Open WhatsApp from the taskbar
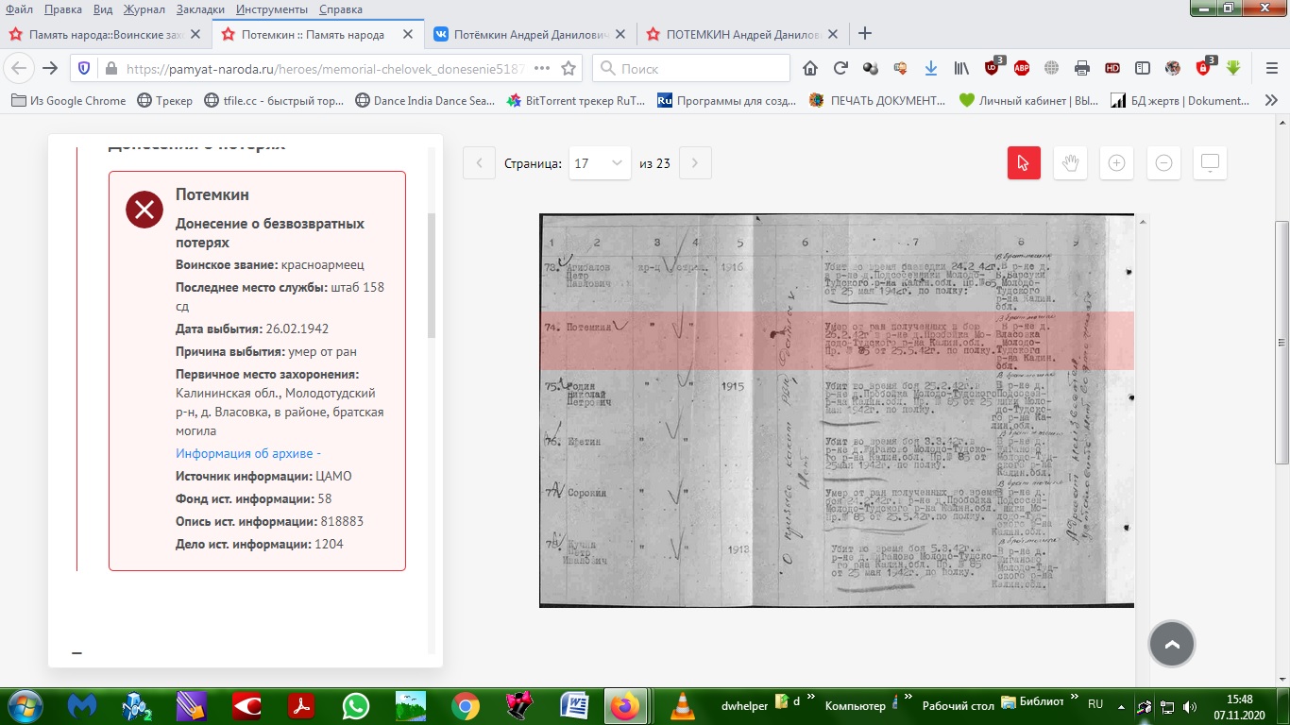Screen dimensions: 1290x725 coord(356,706)
